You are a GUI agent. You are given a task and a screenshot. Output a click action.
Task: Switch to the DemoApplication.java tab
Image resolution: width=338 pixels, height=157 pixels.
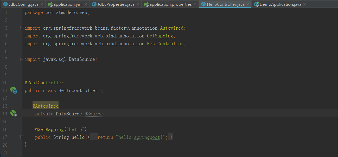[280, 4]
